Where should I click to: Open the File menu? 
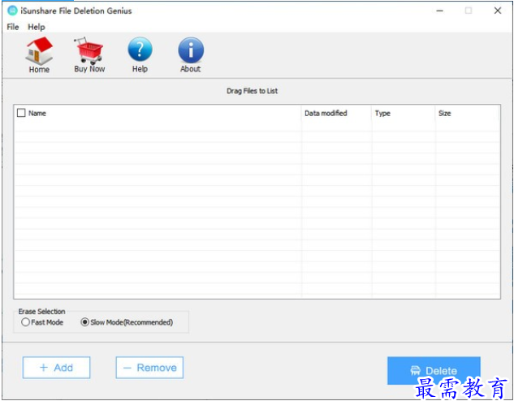click(x=13, y=27)
